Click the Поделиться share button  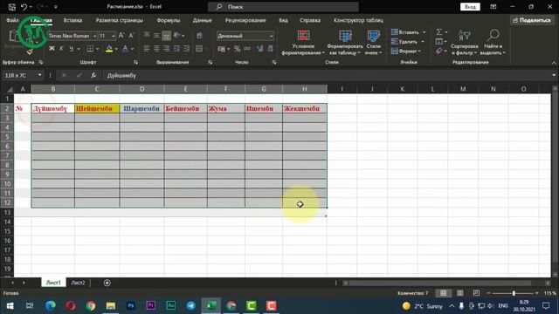tap(532, 20)
